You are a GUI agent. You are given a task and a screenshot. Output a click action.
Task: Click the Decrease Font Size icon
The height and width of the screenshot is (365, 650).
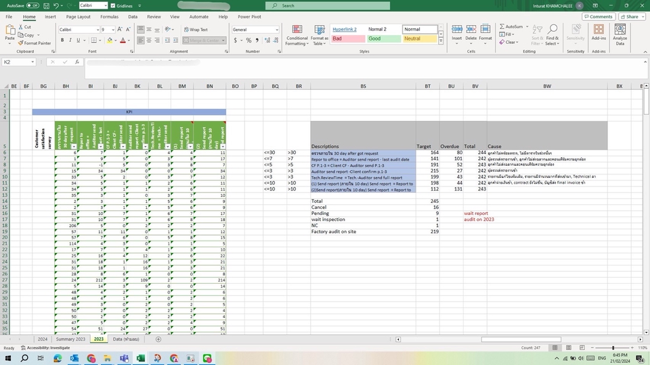(x=128, y=29)
